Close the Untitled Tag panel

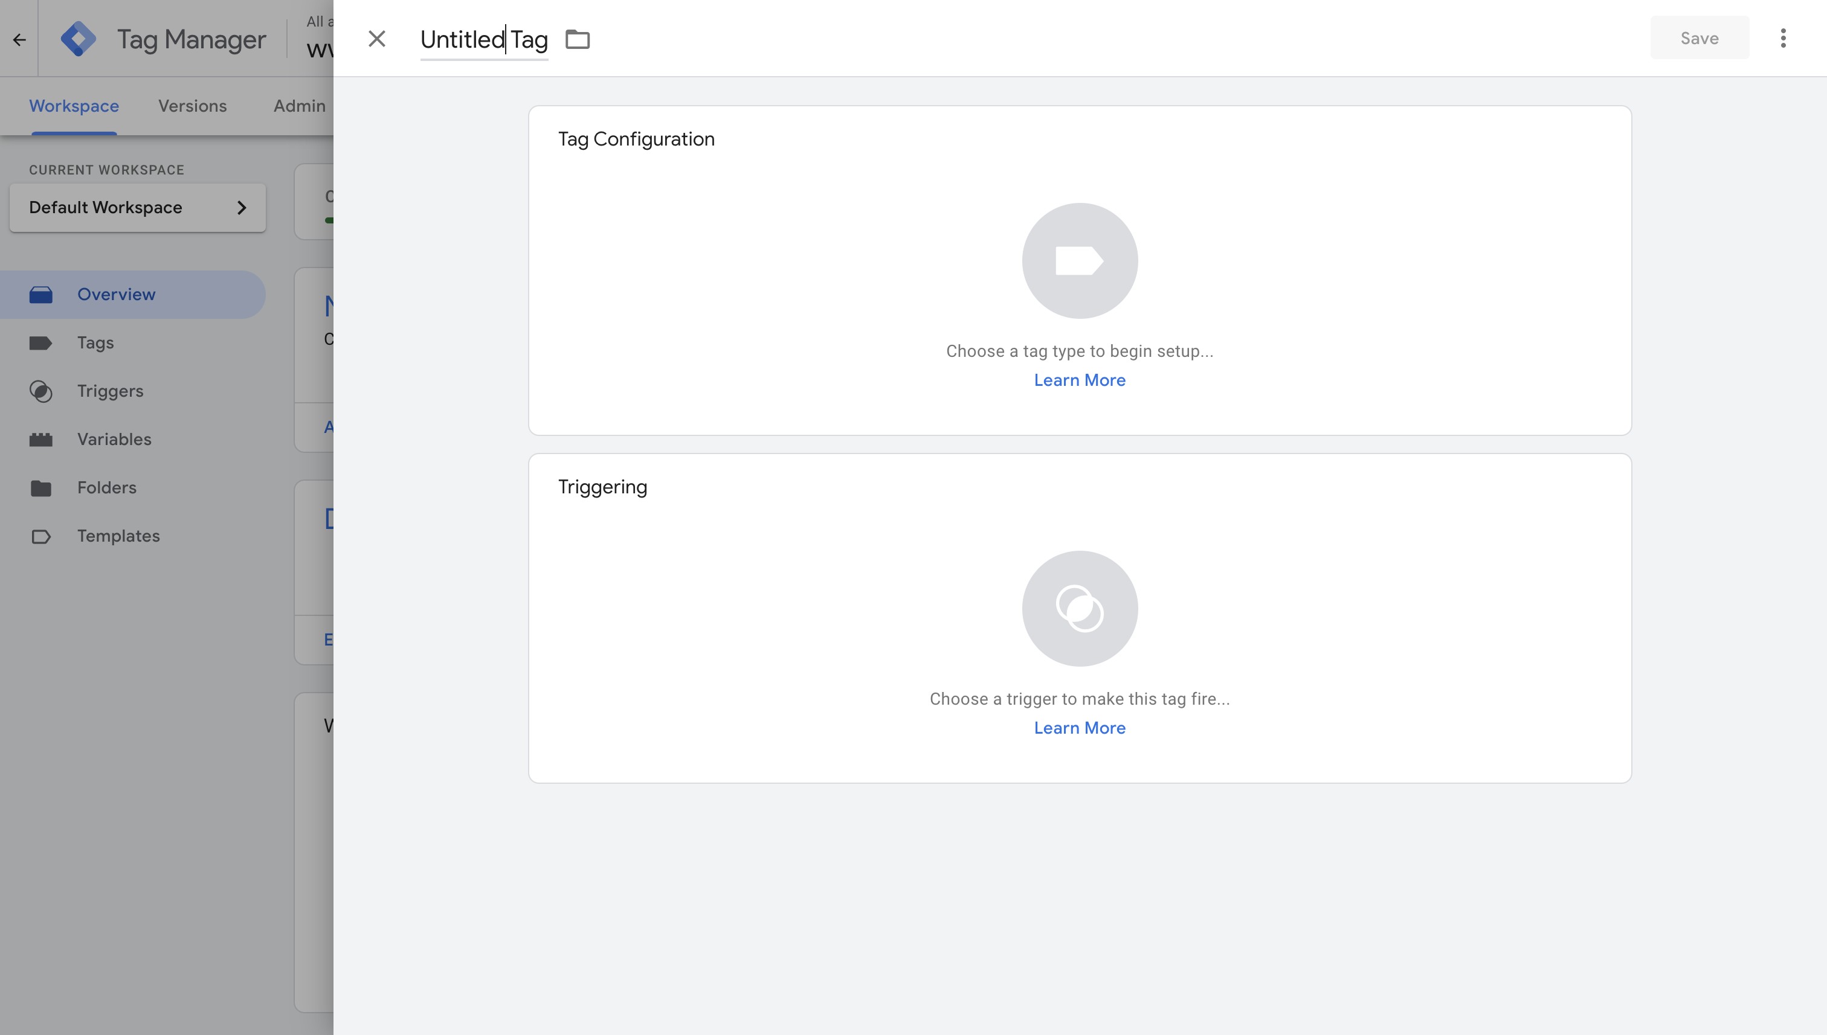[376, 39]
